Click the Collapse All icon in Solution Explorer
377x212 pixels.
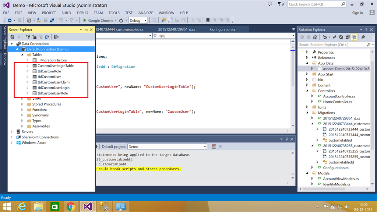348,37
